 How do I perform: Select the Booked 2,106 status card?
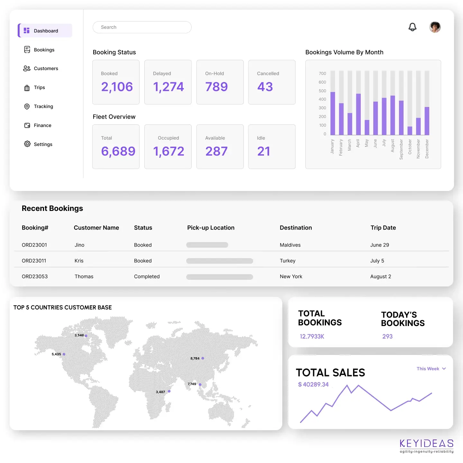pyautogui.click(x=116, y=82)
